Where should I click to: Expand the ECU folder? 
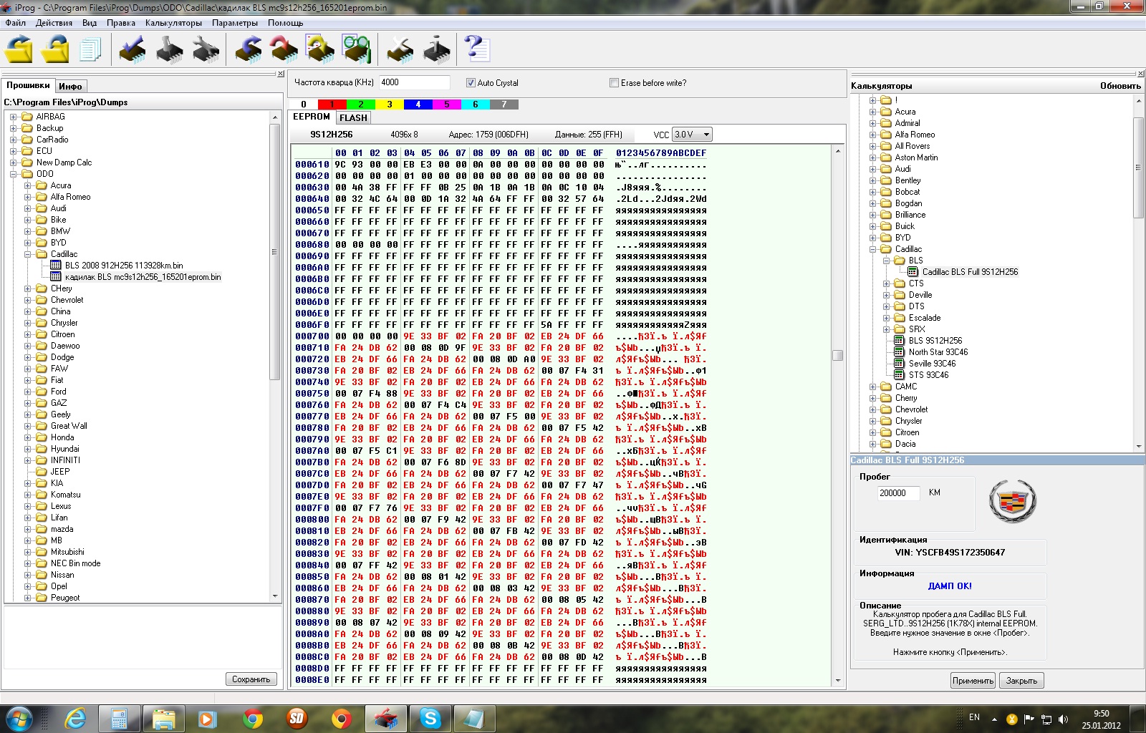point(14,151)
